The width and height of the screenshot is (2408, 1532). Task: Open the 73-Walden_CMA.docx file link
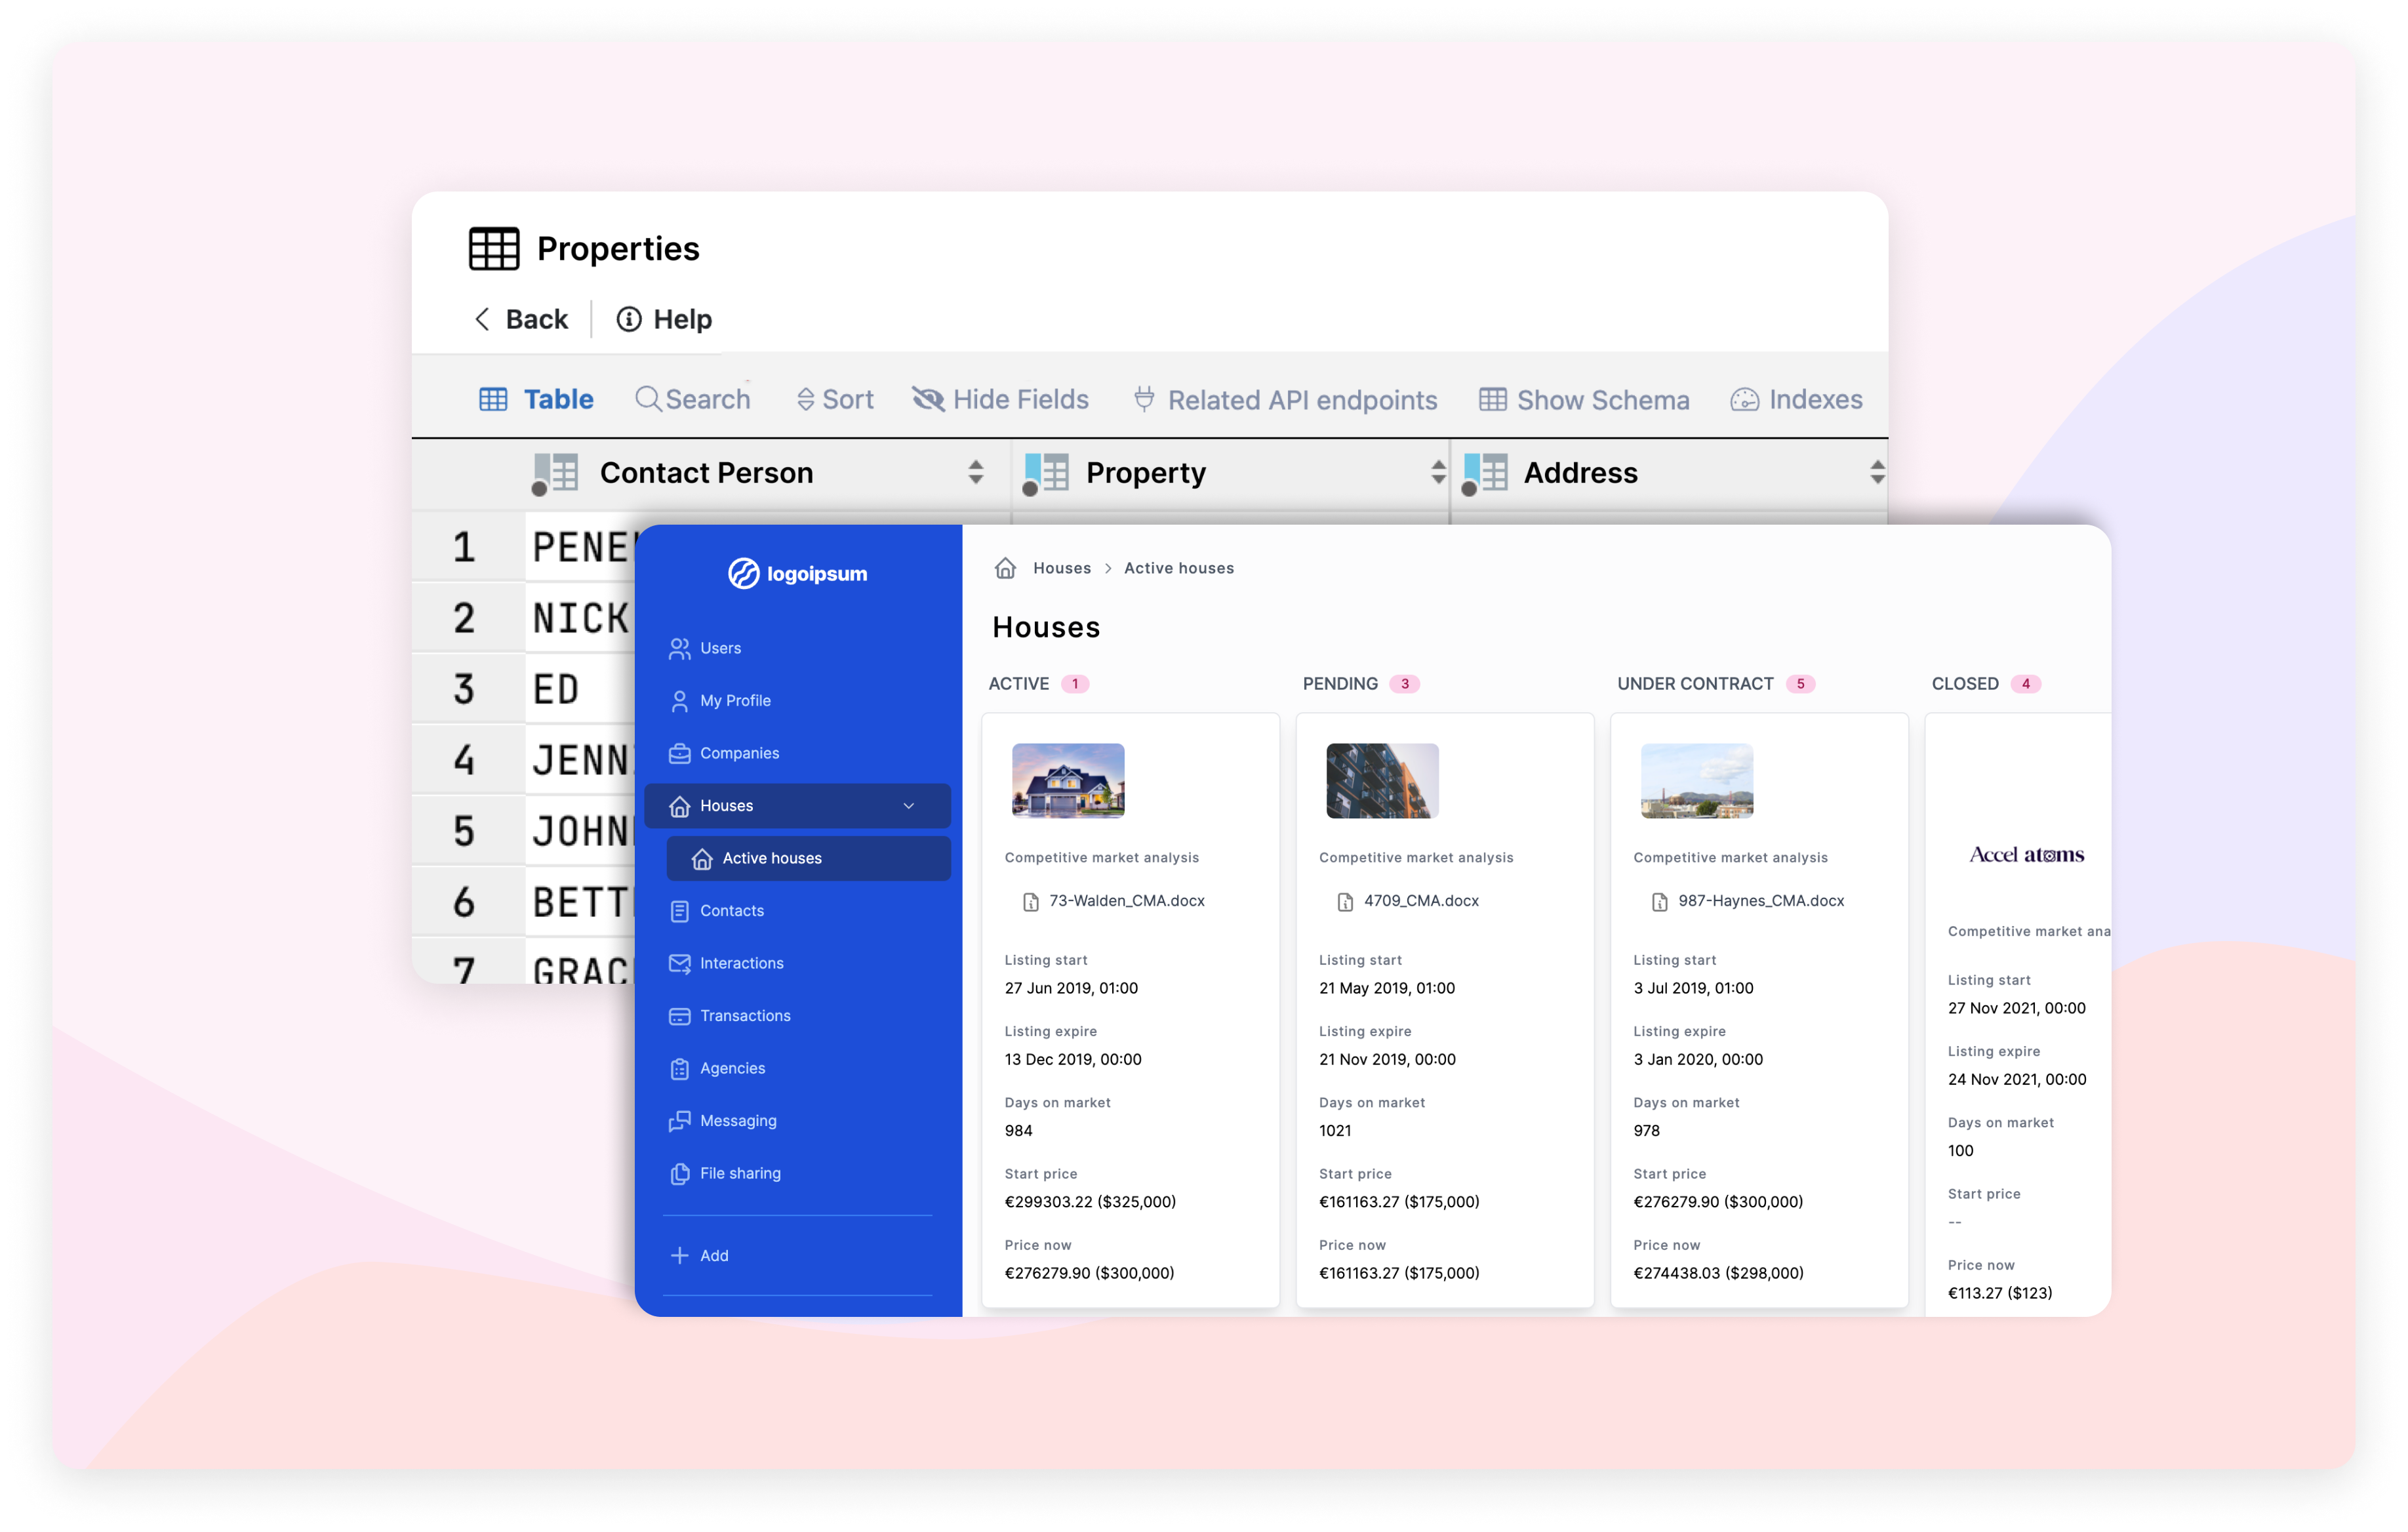click(1127, 900)
